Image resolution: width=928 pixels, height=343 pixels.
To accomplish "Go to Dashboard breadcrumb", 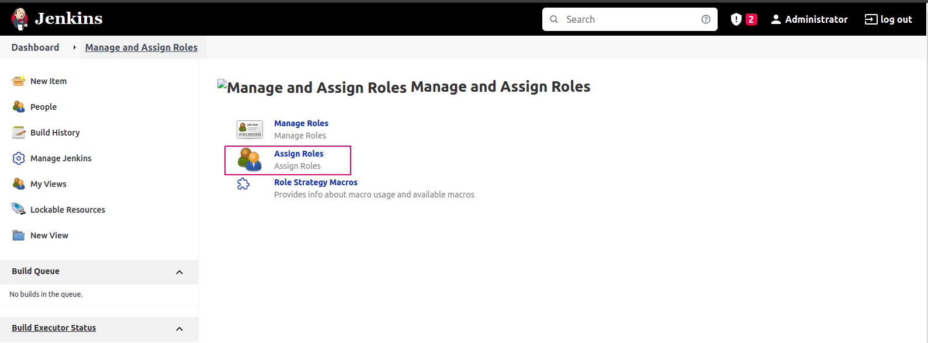I will [35, 47].
